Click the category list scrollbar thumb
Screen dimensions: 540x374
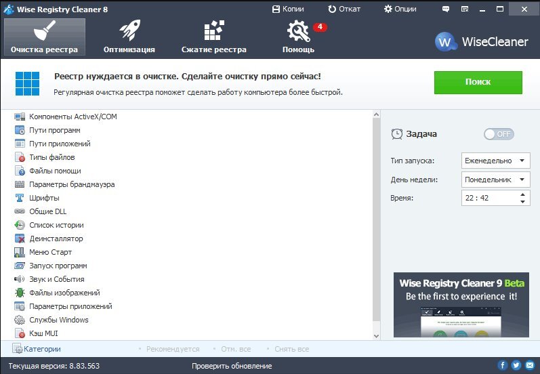click(377, 220)
